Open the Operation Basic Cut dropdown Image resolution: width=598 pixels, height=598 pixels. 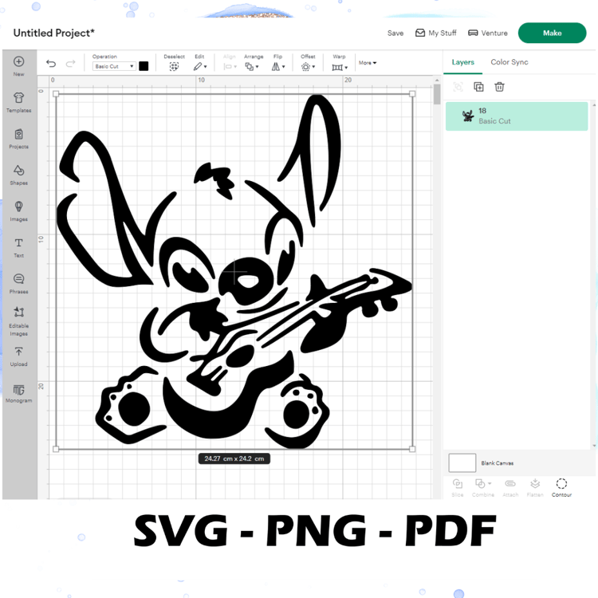coord(114,66)
